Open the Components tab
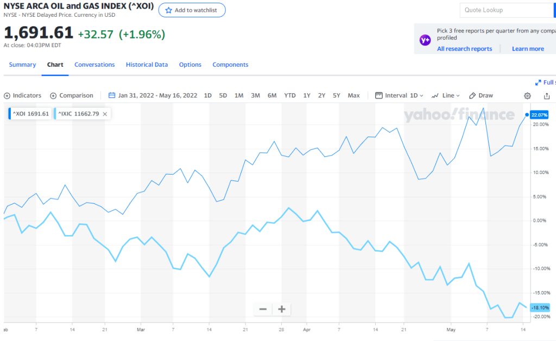Viewport: 556px width, 341px height. (x=230, y=65)
